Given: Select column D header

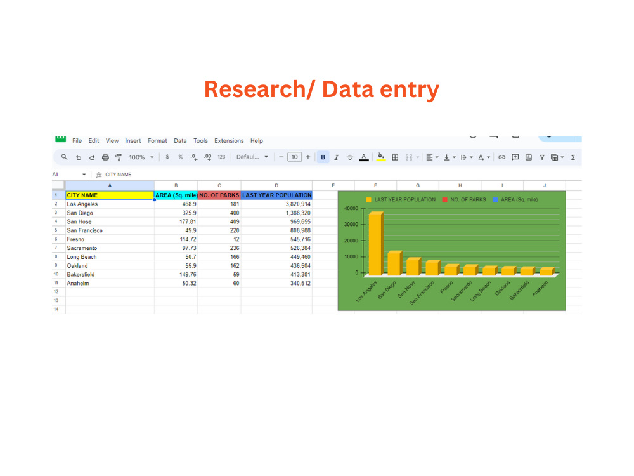Looking at the screenshot, I should 276,185.
